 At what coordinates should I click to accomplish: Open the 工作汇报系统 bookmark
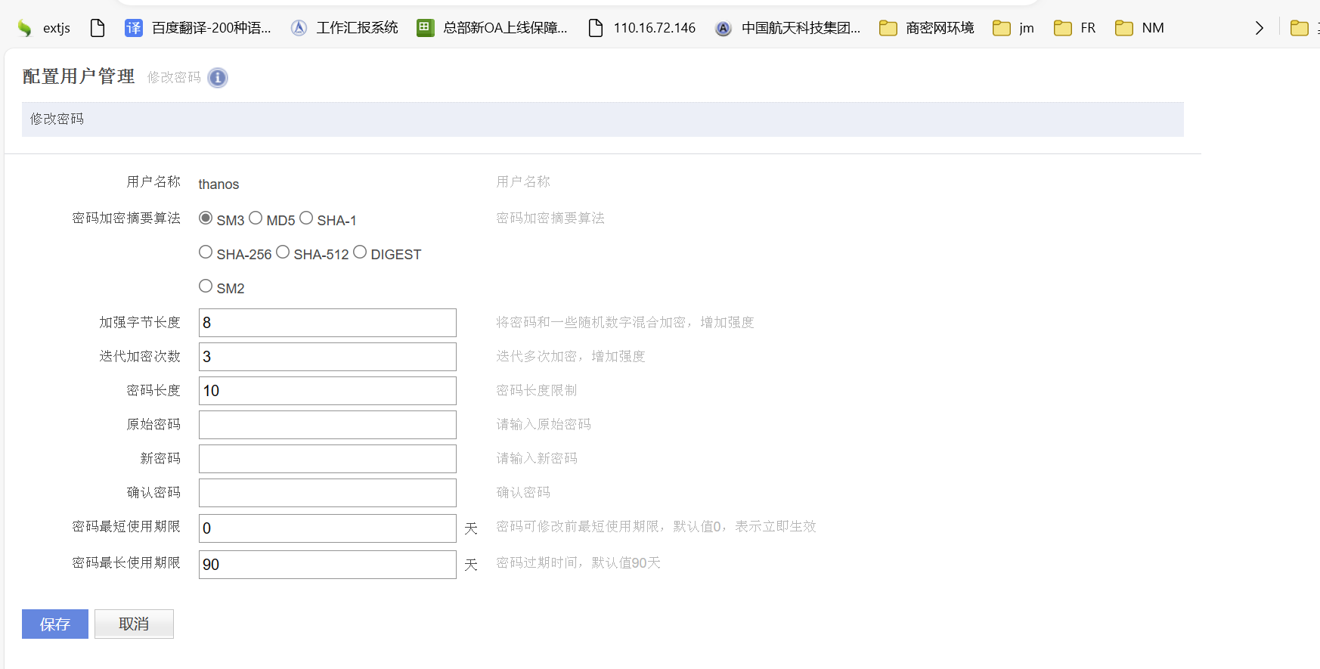tap(345, 28)
